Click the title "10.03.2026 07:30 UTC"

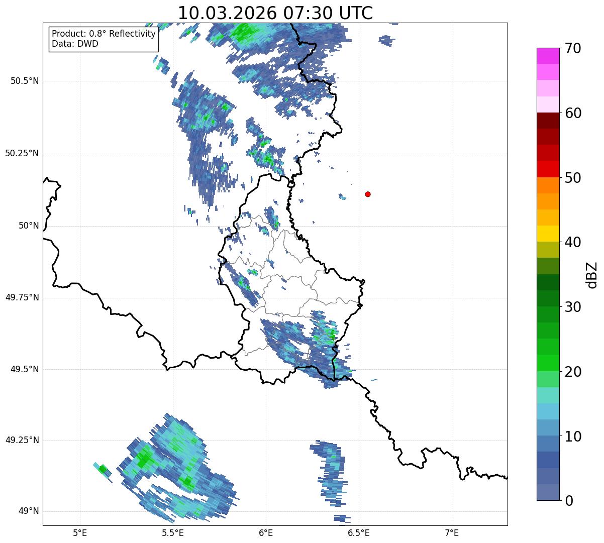(x=275, y=13)
